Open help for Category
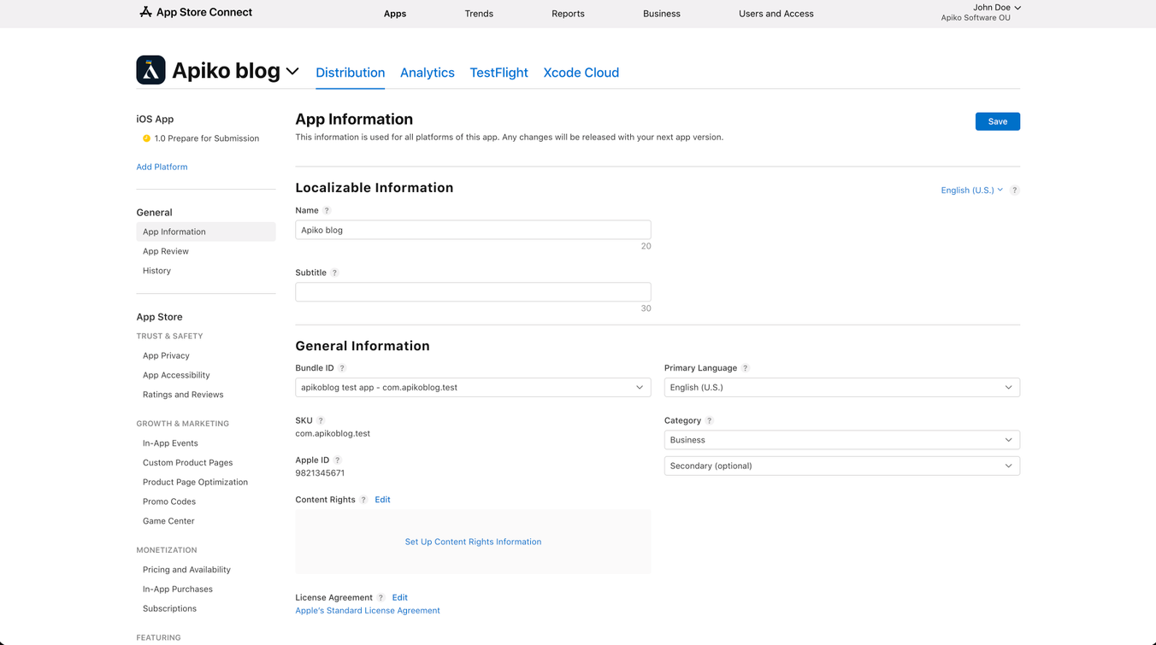1156x645 pixels. pyautogui.click(x=709, y=420)
